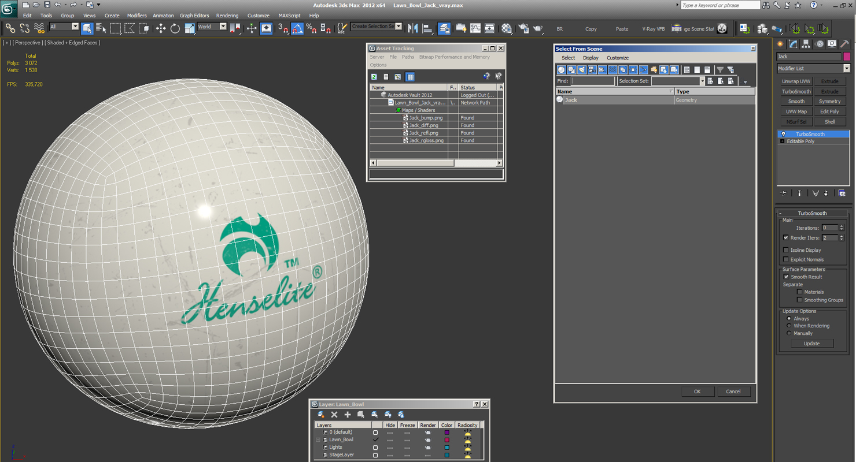Viewport: 856px width, 462px height.
Task: Toggle Display Lights filter in Select From Scene
Action: (582, 70)
